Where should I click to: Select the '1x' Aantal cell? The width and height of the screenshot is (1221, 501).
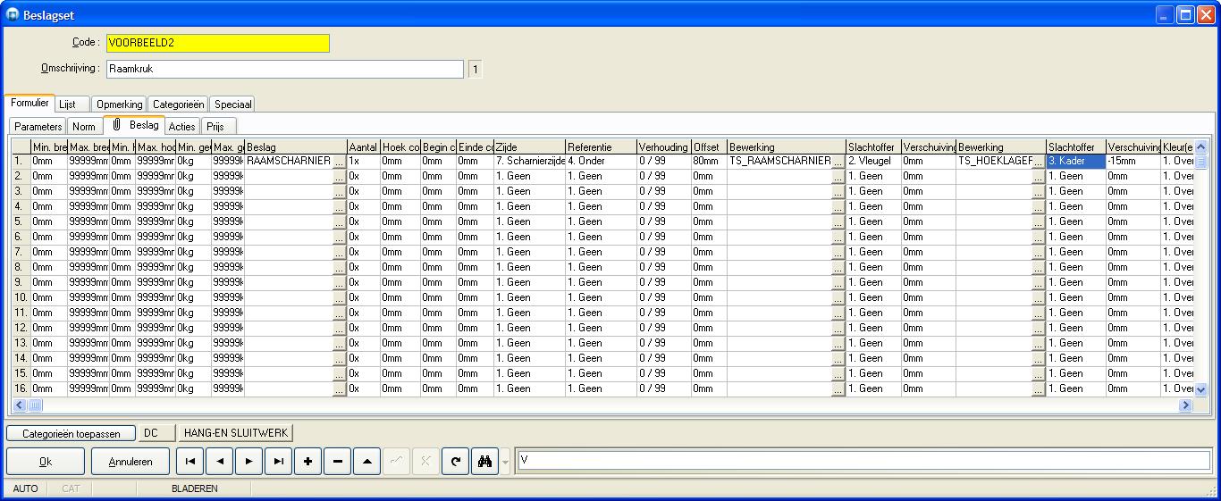coord(363,162)
